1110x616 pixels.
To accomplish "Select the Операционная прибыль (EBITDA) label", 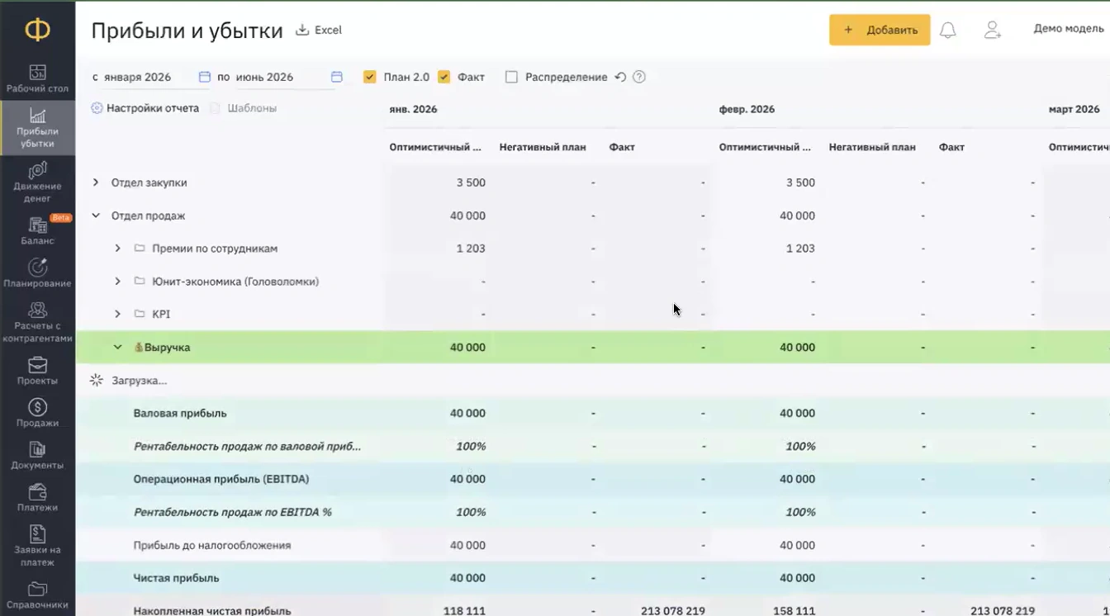I will [221, 480].
